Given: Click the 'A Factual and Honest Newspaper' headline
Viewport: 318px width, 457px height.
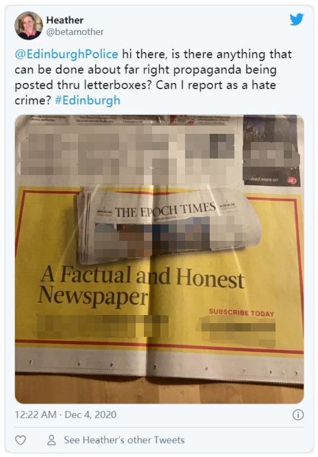Looking at the screenshot, I should click(142, 285).
